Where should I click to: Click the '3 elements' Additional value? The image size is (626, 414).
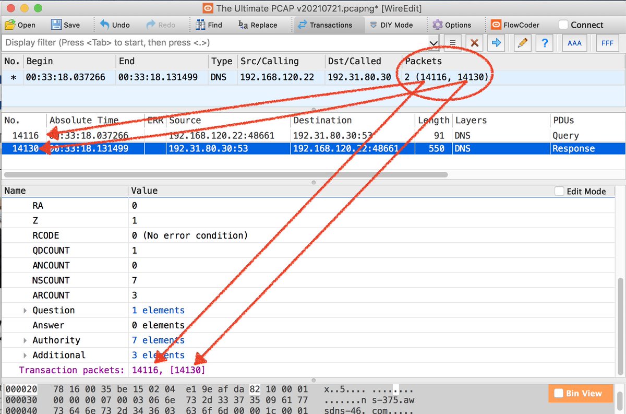pyautogui.click(x=158, y=355)
